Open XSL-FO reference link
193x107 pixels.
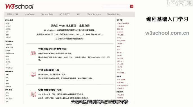(x=119, y=67)
